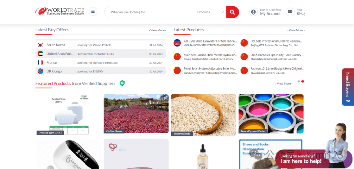Open Looking for skincare products offer
The image size is (354, 169).
[x=97, y=63]
